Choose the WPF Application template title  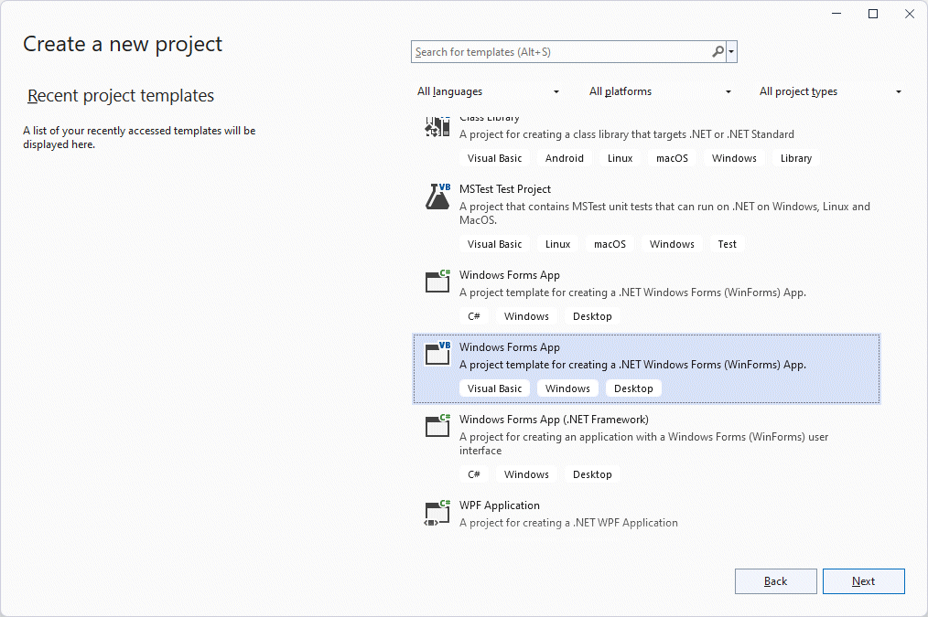click(x=500, y=505)
